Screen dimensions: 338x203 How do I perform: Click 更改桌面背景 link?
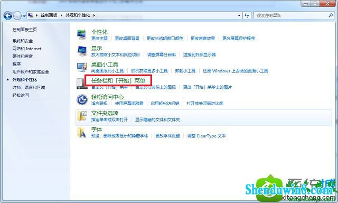coord(127,39)
